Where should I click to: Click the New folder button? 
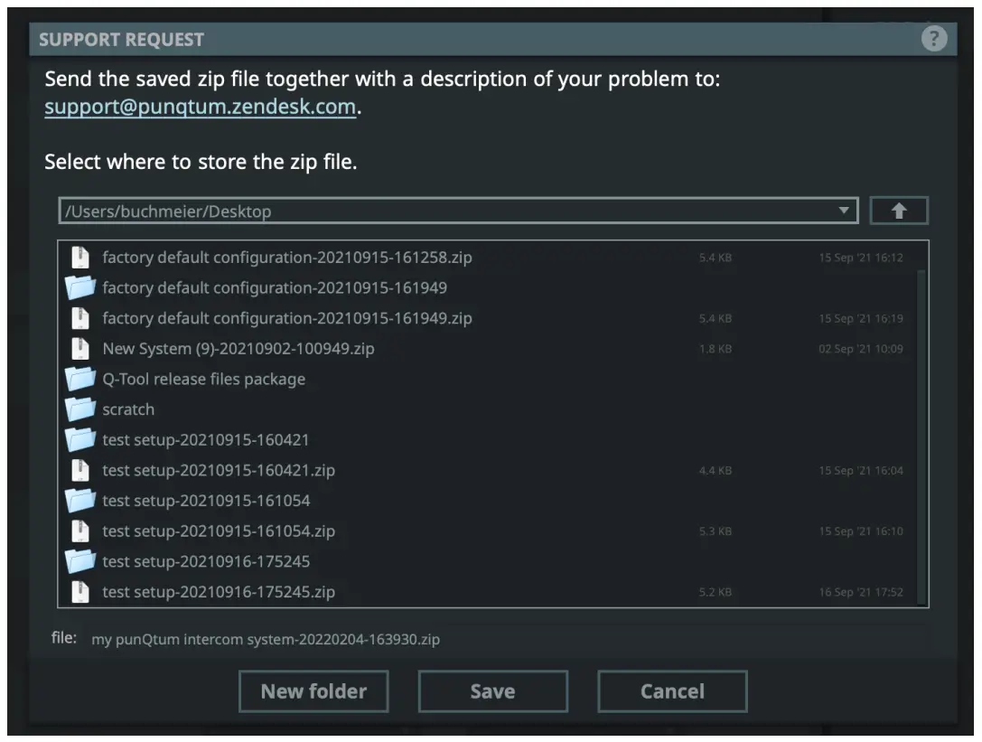coord(313,691)
